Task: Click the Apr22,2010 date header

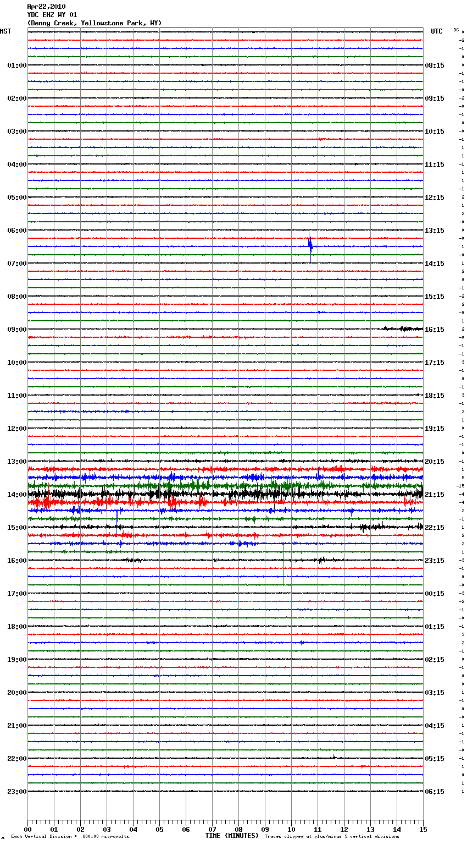Action: 46,7
